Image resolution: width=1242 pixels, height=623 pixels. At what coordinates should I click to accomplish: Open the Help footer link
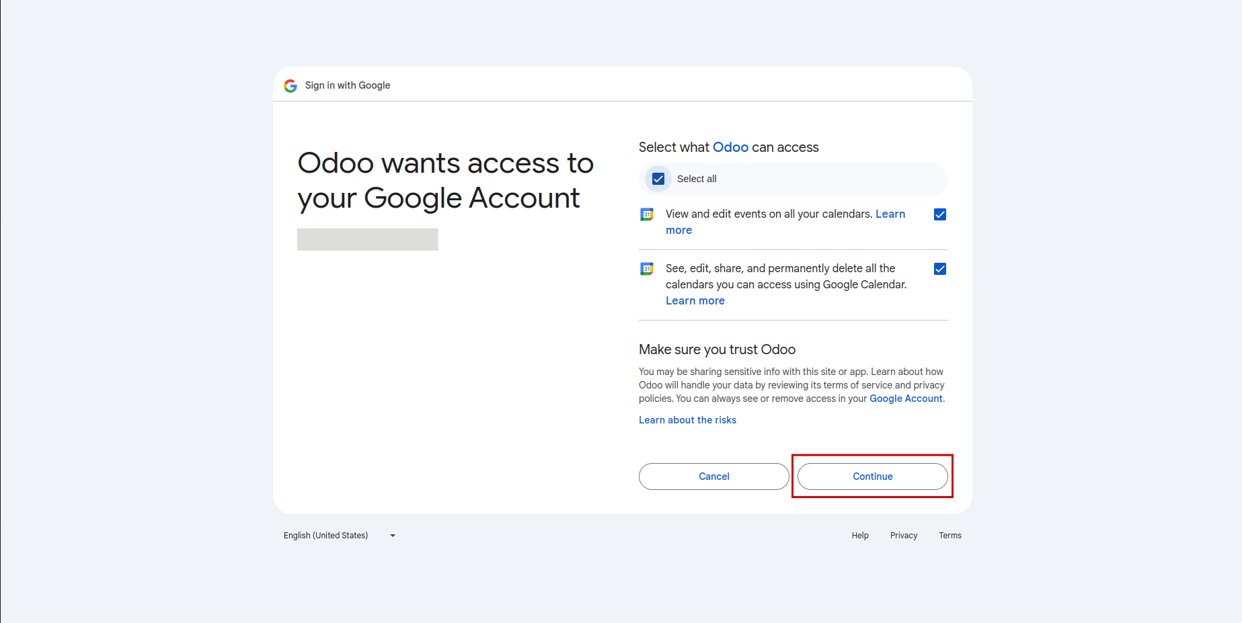tap(860, 536)
